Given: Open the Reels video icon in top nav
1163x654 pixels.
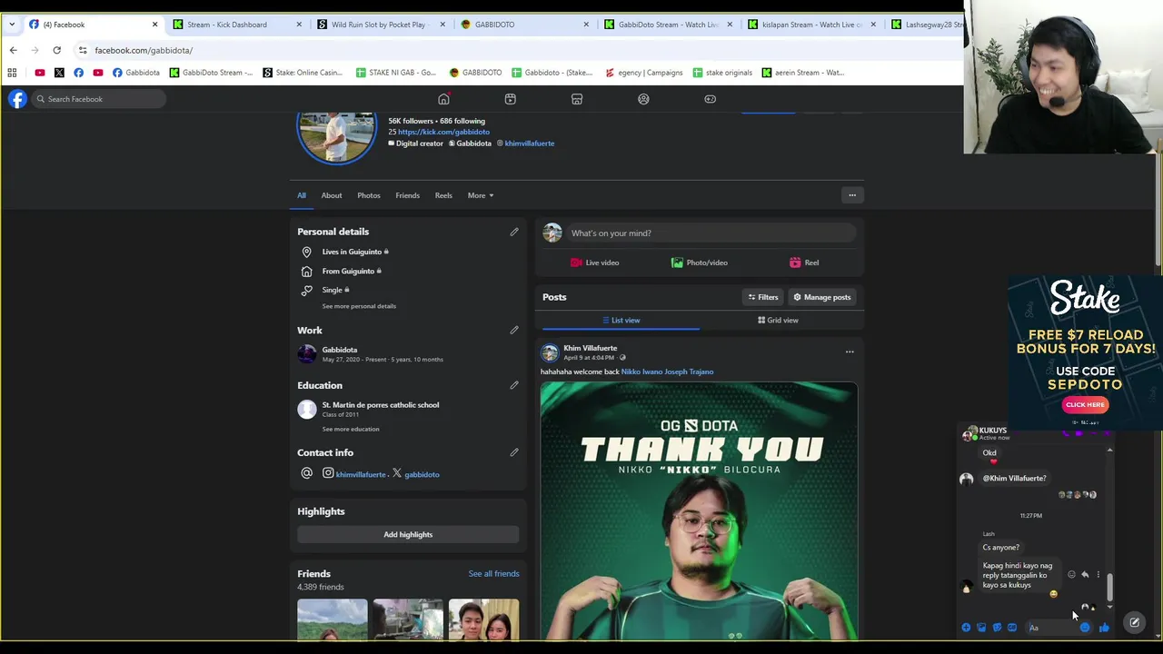Looking at the screenshot, I should click(x=510, y=99).
